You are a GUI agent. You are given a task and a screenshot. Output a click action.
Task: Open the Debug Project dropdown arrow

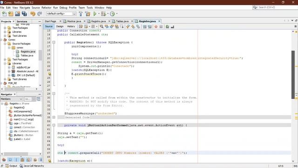click(x=108, y=14)
